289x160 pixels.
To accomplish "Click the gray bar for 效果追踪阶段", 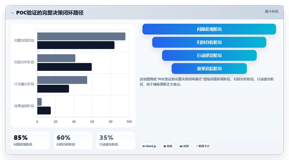I will click(39, 102).
